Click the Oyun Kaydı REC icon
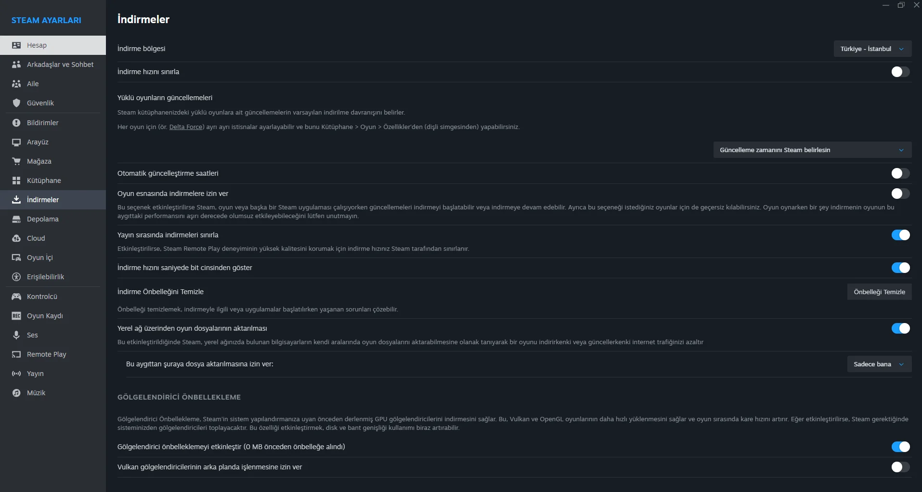 [x=16, y=316]
